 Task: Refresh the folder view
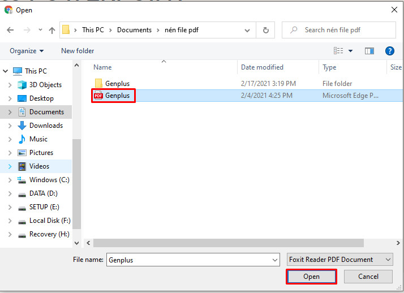(265, 30)
